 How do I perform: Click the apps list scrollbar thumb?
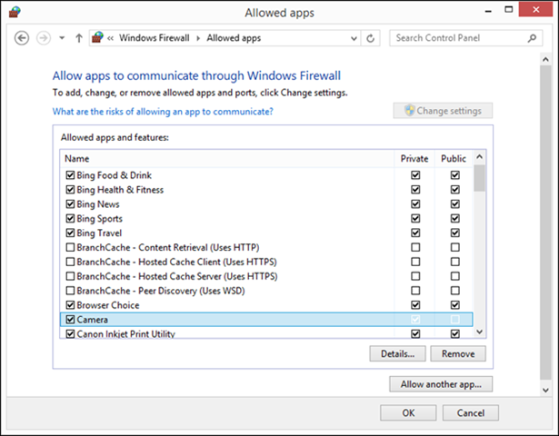pyautogui.click(x=480, y=178)
